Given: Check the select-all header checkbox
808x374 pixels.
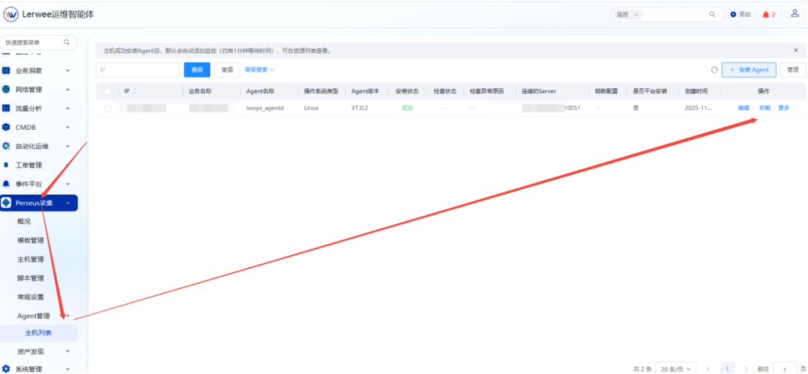Looking at the screenshot, I should click(x=108, y=91).
